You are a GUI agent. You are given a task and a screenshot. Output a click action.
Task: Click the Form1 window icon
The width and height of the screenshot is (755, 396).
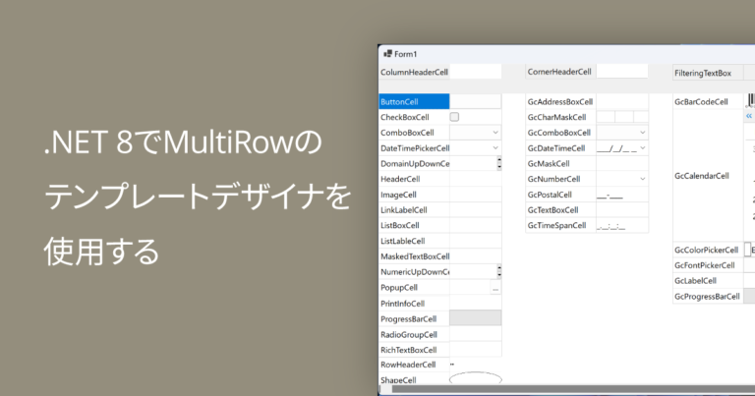(387, 54)
